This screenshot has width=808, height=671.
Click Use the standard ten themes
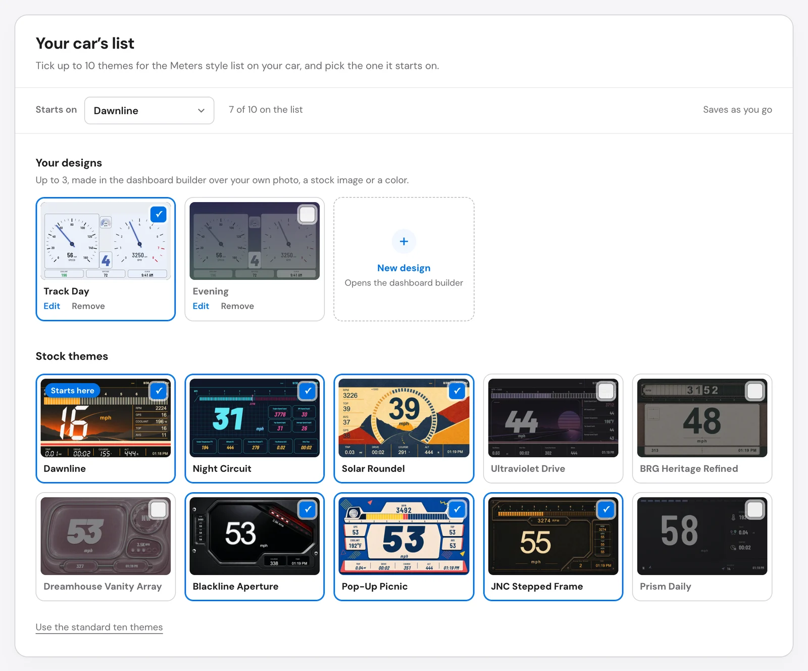[99, 627]
